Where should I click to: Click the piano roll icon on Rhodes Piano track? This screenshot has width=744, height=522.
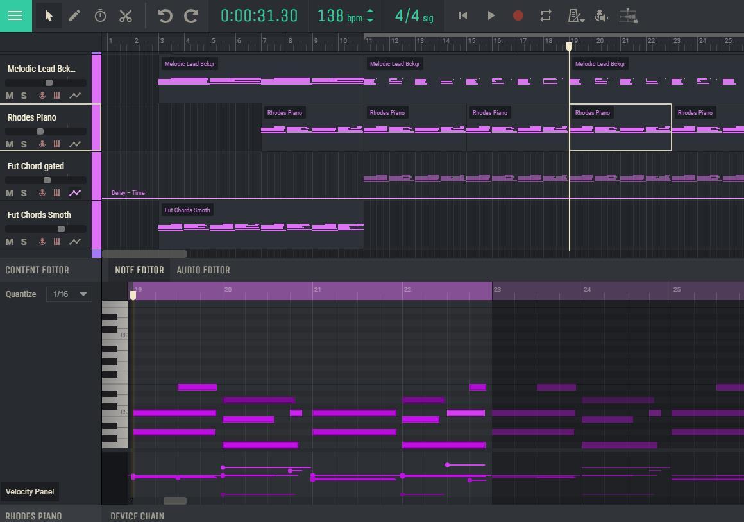(x=56, y=144)
